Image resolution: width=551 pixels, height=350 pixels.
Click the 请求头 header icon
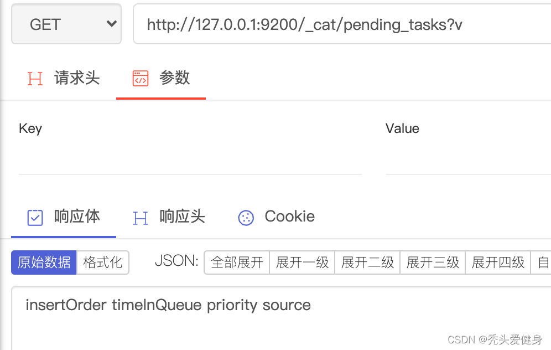(35, 79)
